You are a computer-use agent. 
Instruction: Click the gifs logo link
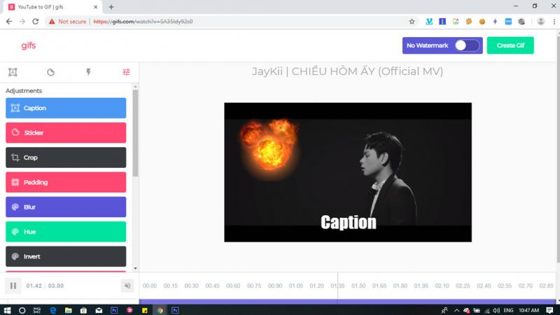point(29,45)
